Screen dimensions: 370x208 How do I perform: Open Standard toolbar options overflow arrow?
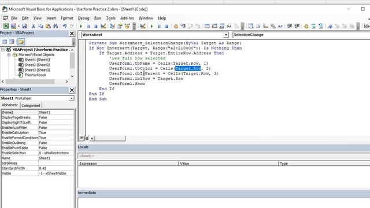tap(134, 26)
